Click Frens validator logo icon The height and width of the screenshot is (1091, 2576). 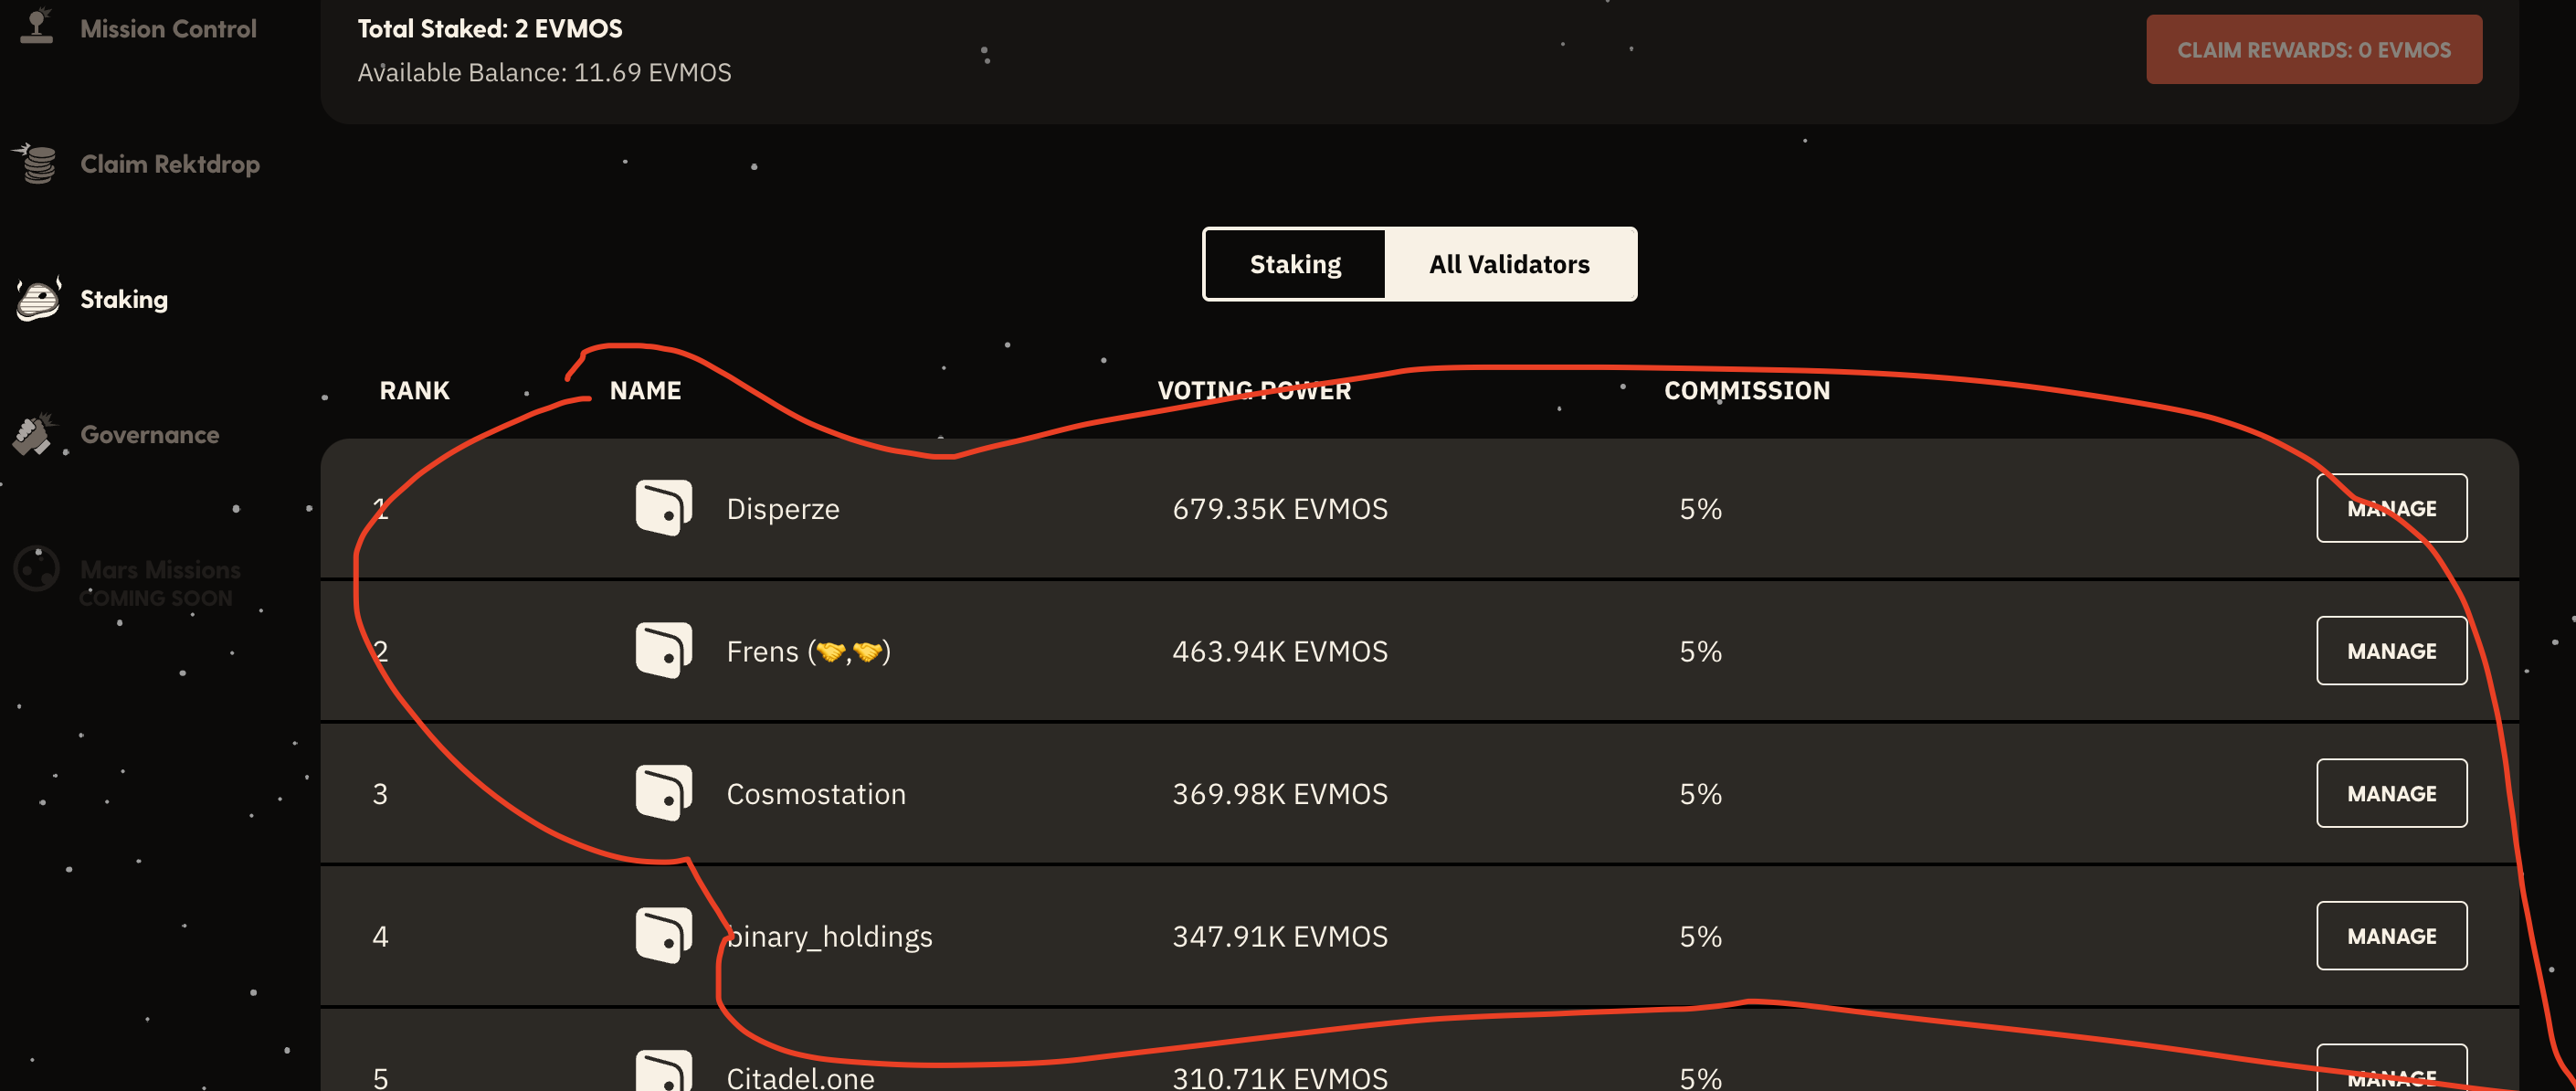(x=664, y=651)
